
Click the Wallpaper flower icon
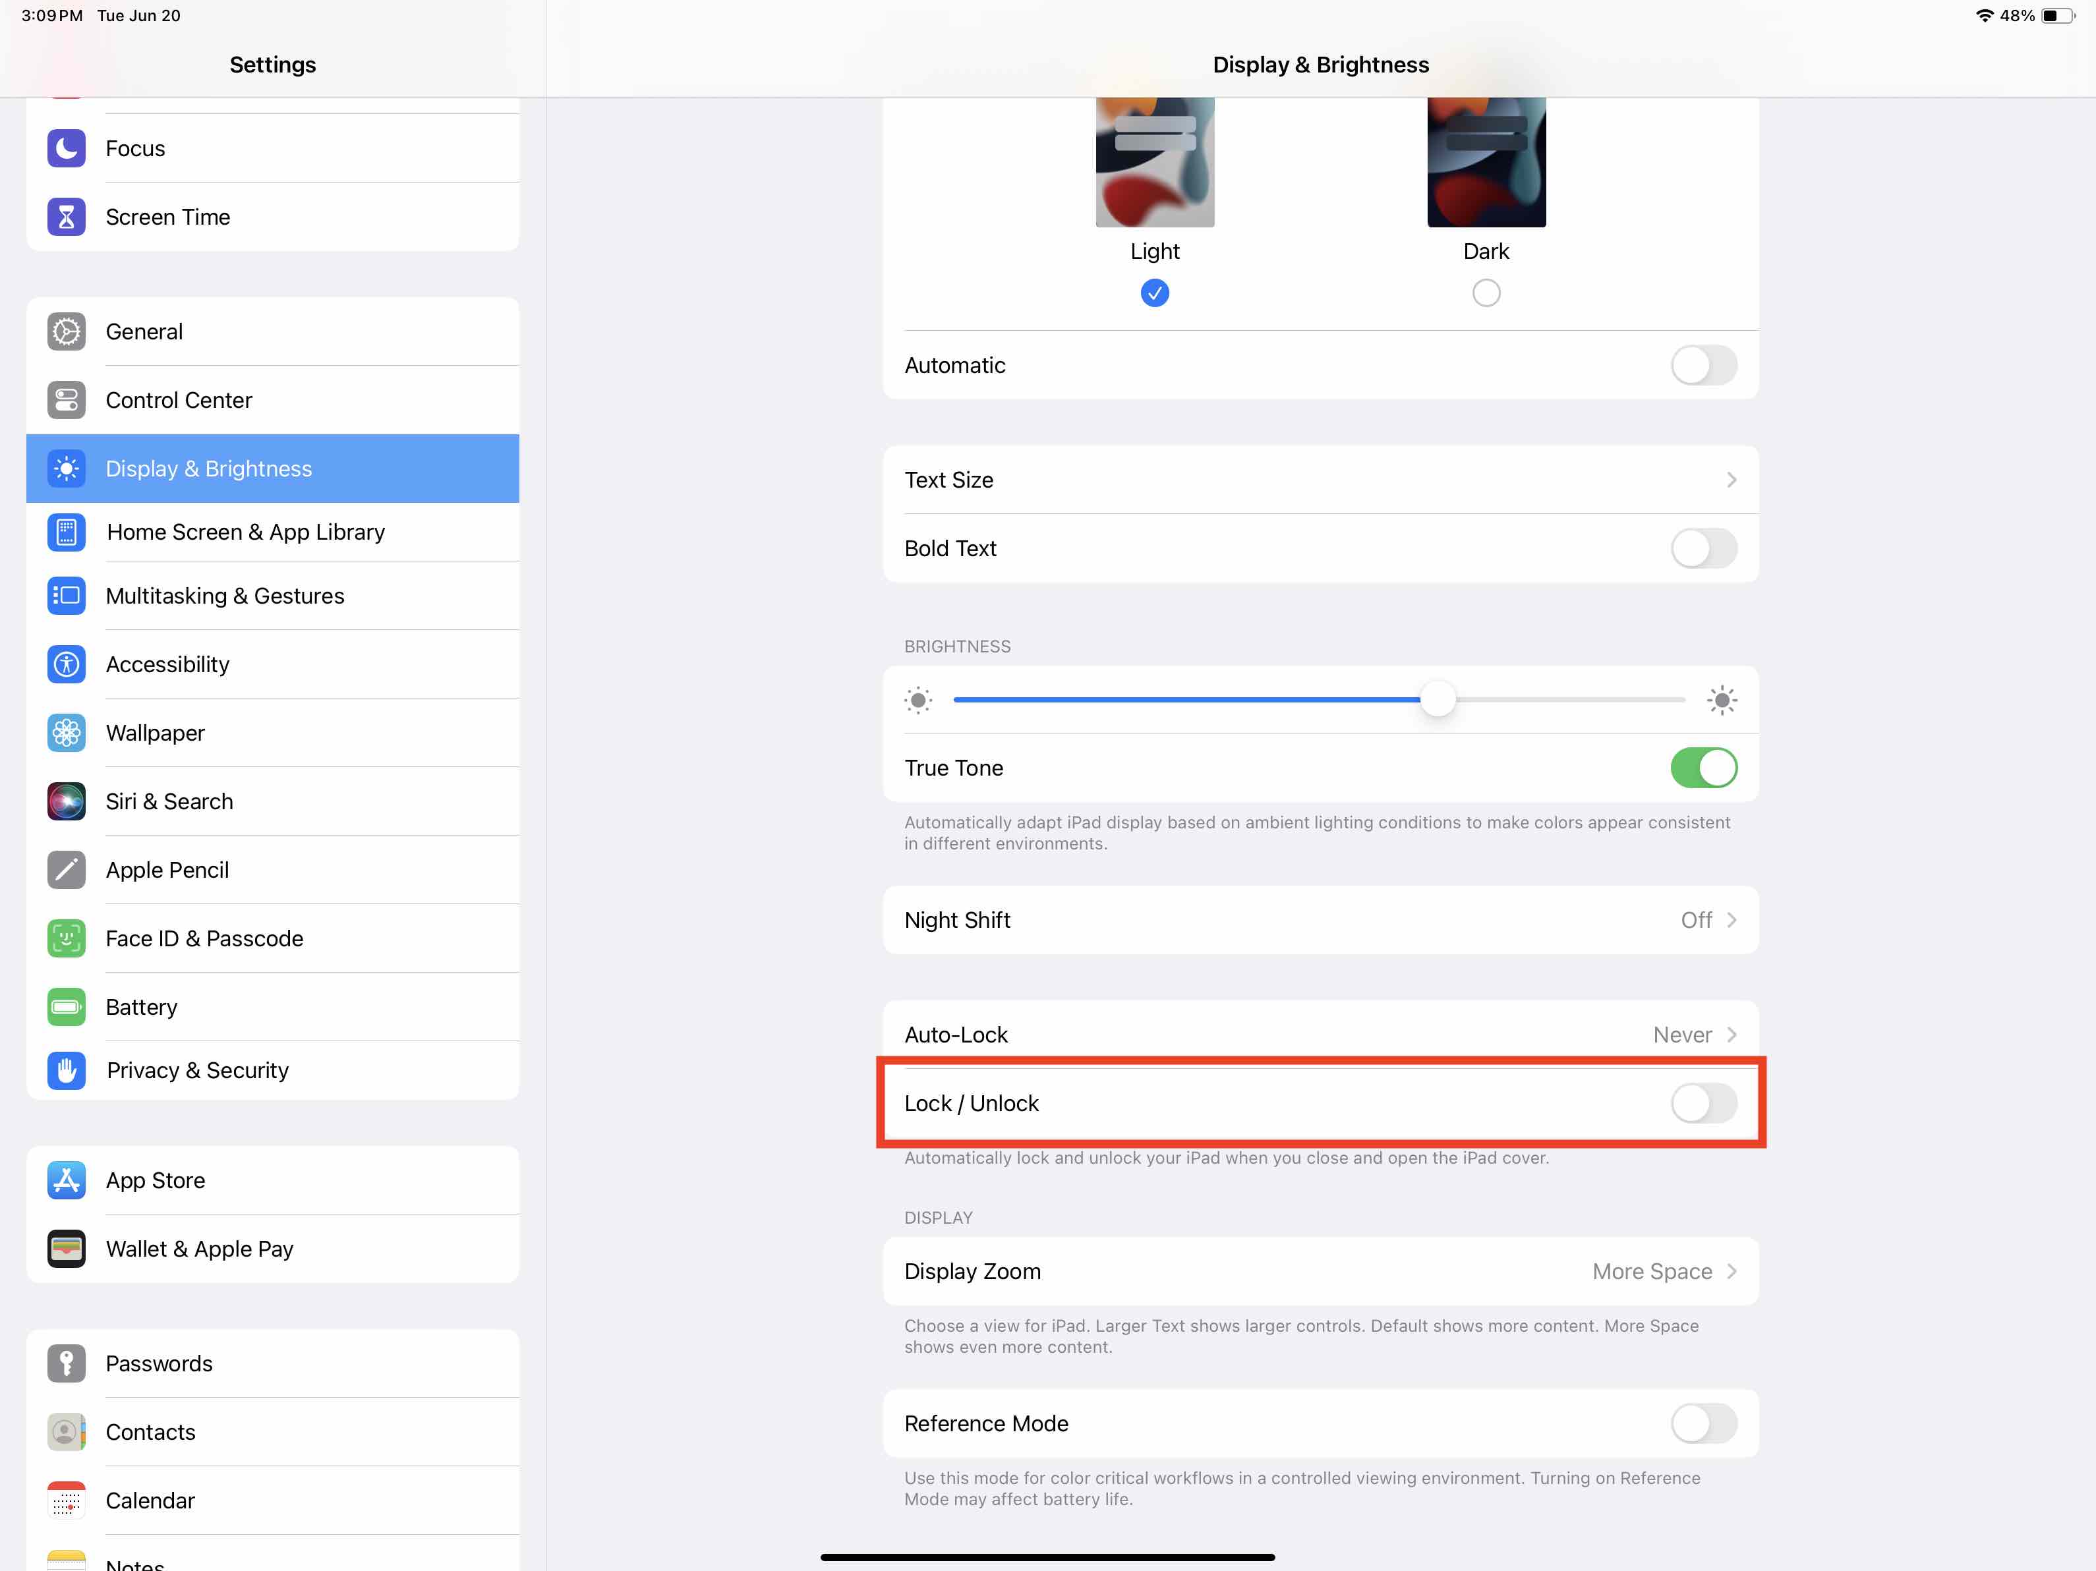pos(67,732)
